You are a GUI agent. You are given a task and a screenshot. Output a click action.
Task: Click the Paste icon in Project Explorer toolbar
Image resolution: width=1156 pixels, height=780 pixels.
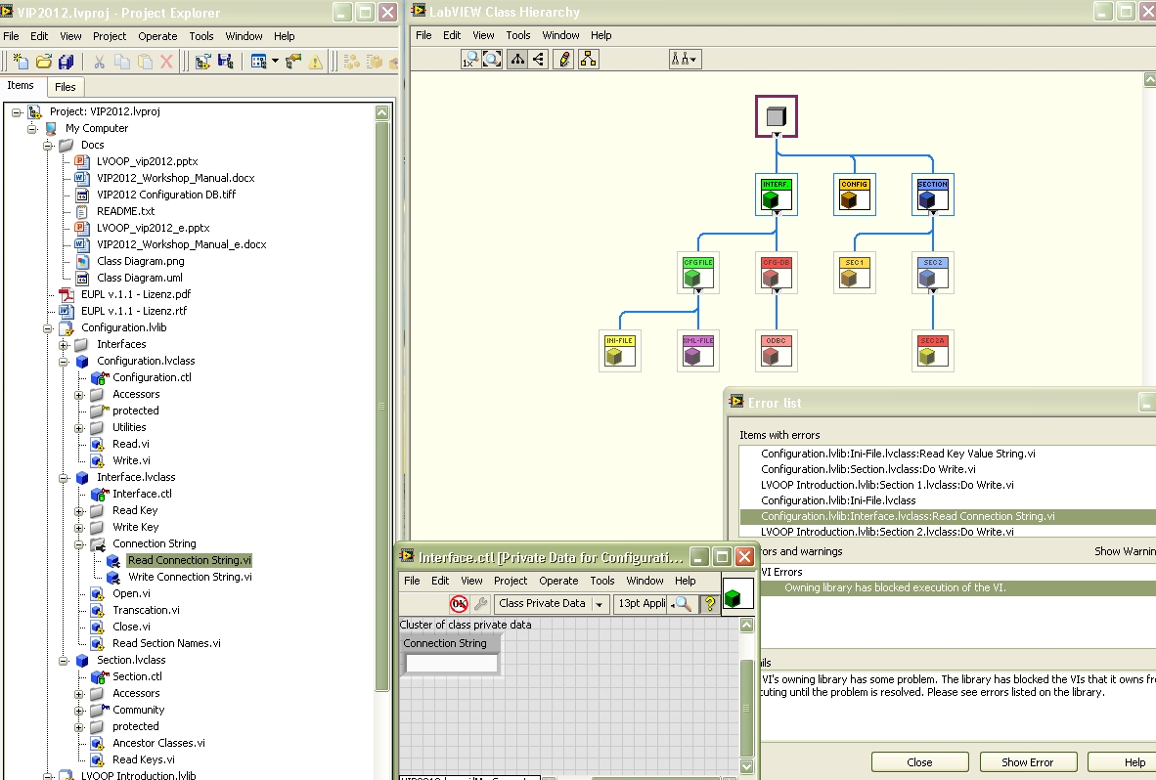coord(145,62)
